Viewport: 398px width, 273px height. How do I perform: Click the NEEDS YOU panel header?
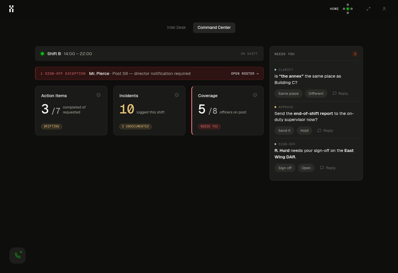coord(284,54)
